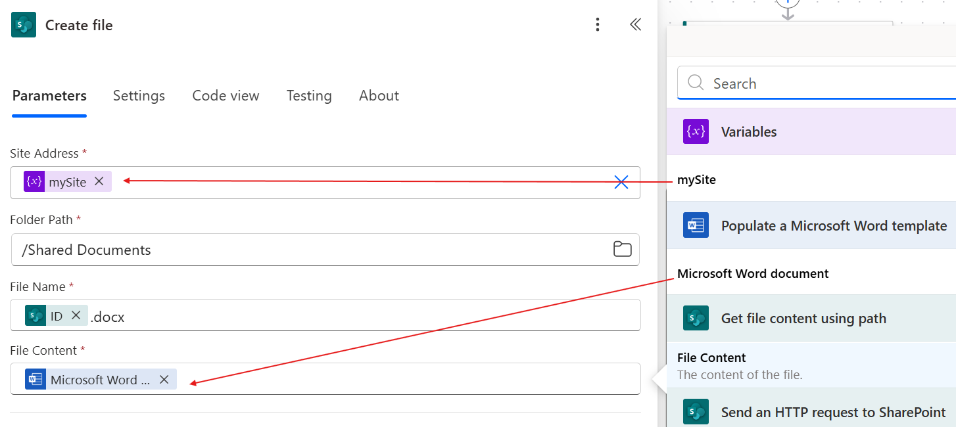Insert Microsoft Word document dynamic content
Screen dimensions: 956x427
tap(753, 274)
